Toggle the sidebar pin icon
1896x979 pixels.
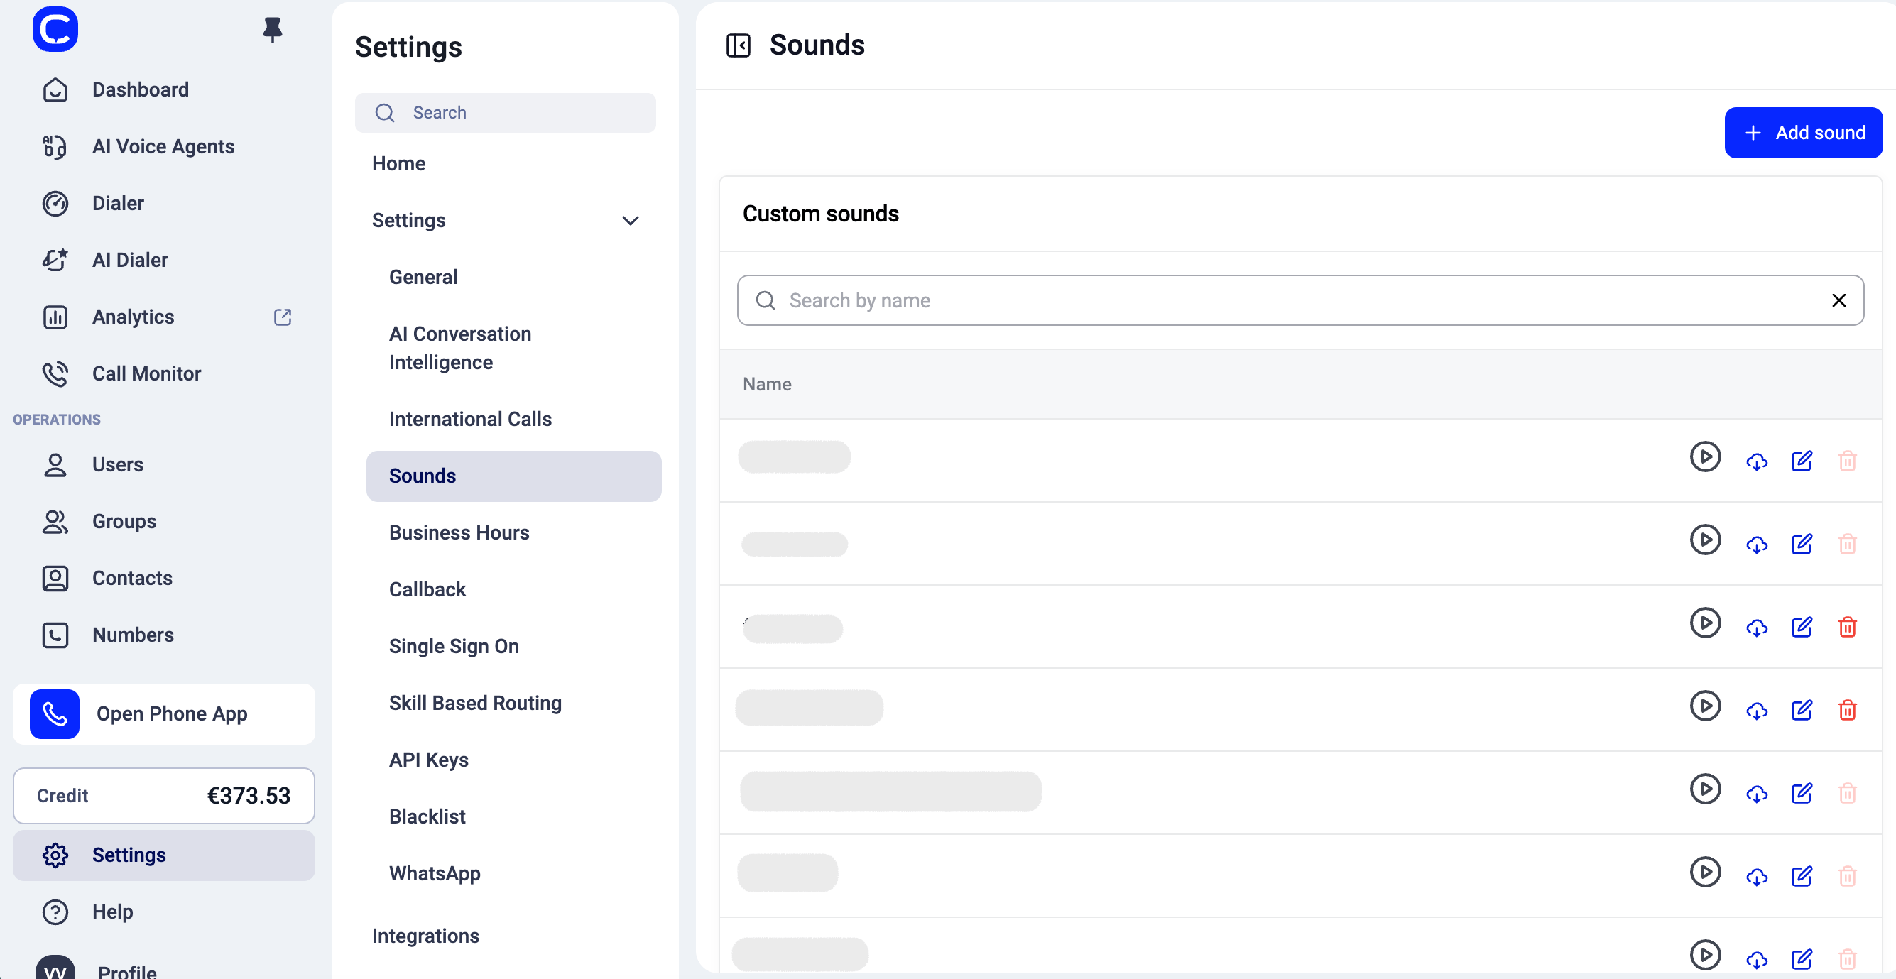pos(273,29)
